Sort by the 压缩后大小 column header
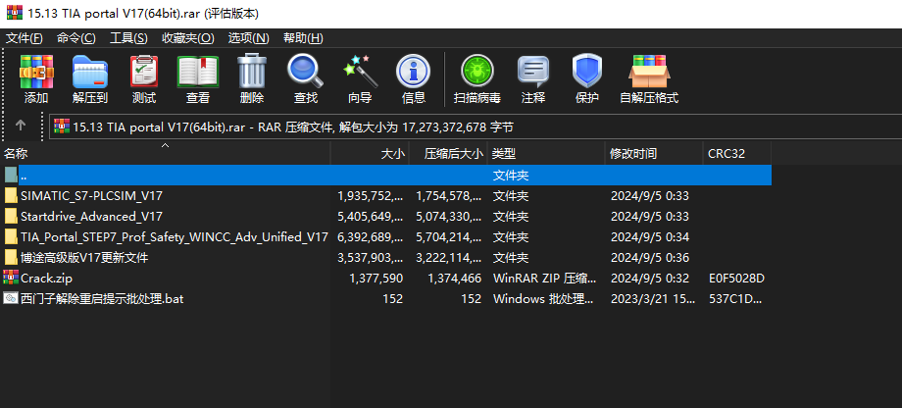Screen dimensions: 902x408 click(x=448, y=154)
